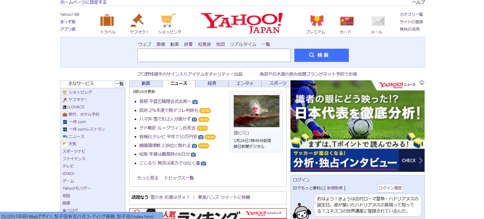
Task: Click the blue 検索 button
Action: point(321,55)
